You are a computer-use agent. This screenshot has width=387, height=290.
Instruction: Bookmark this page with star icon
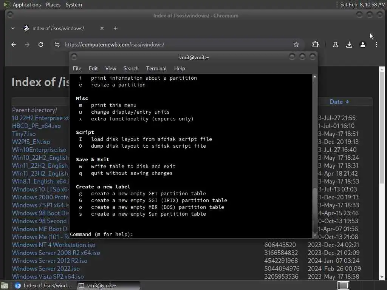(x=296, y=45)
